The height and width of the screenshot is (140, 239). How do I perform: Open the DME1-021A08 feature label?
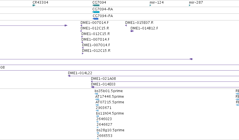point(103,79)
